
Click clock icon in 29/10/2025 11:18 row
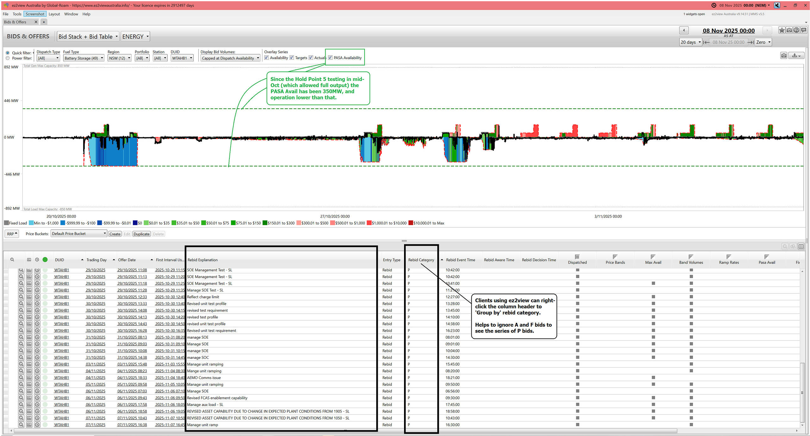[x=37, y=283]
